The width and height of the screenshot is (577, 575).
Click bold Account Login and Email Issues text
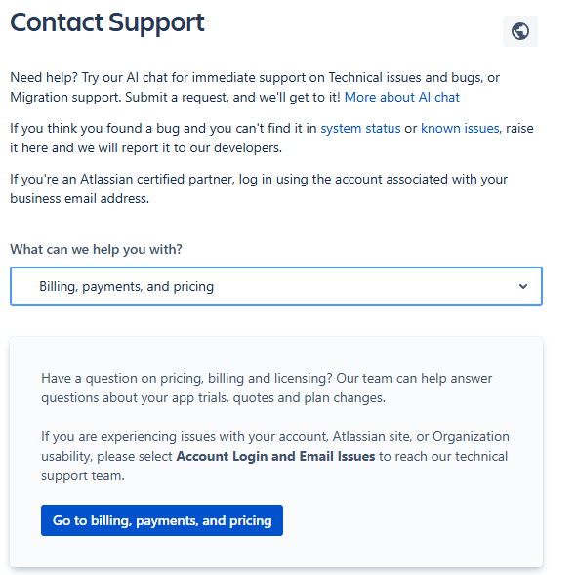(275, 456)
